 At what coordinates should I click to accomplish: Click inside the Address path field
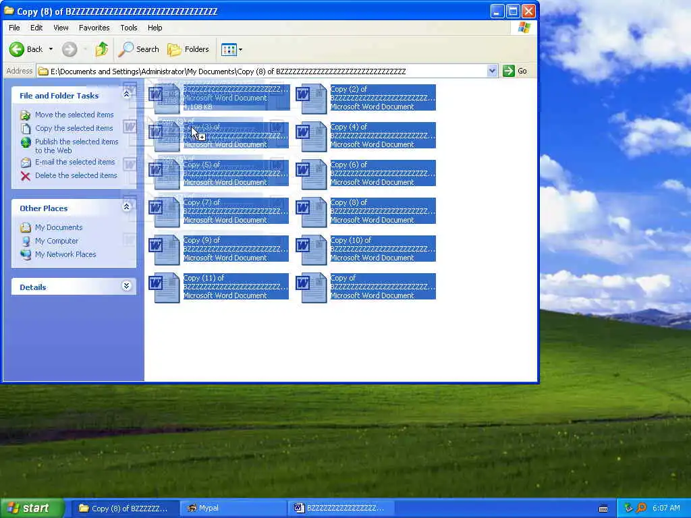(262, 71)
